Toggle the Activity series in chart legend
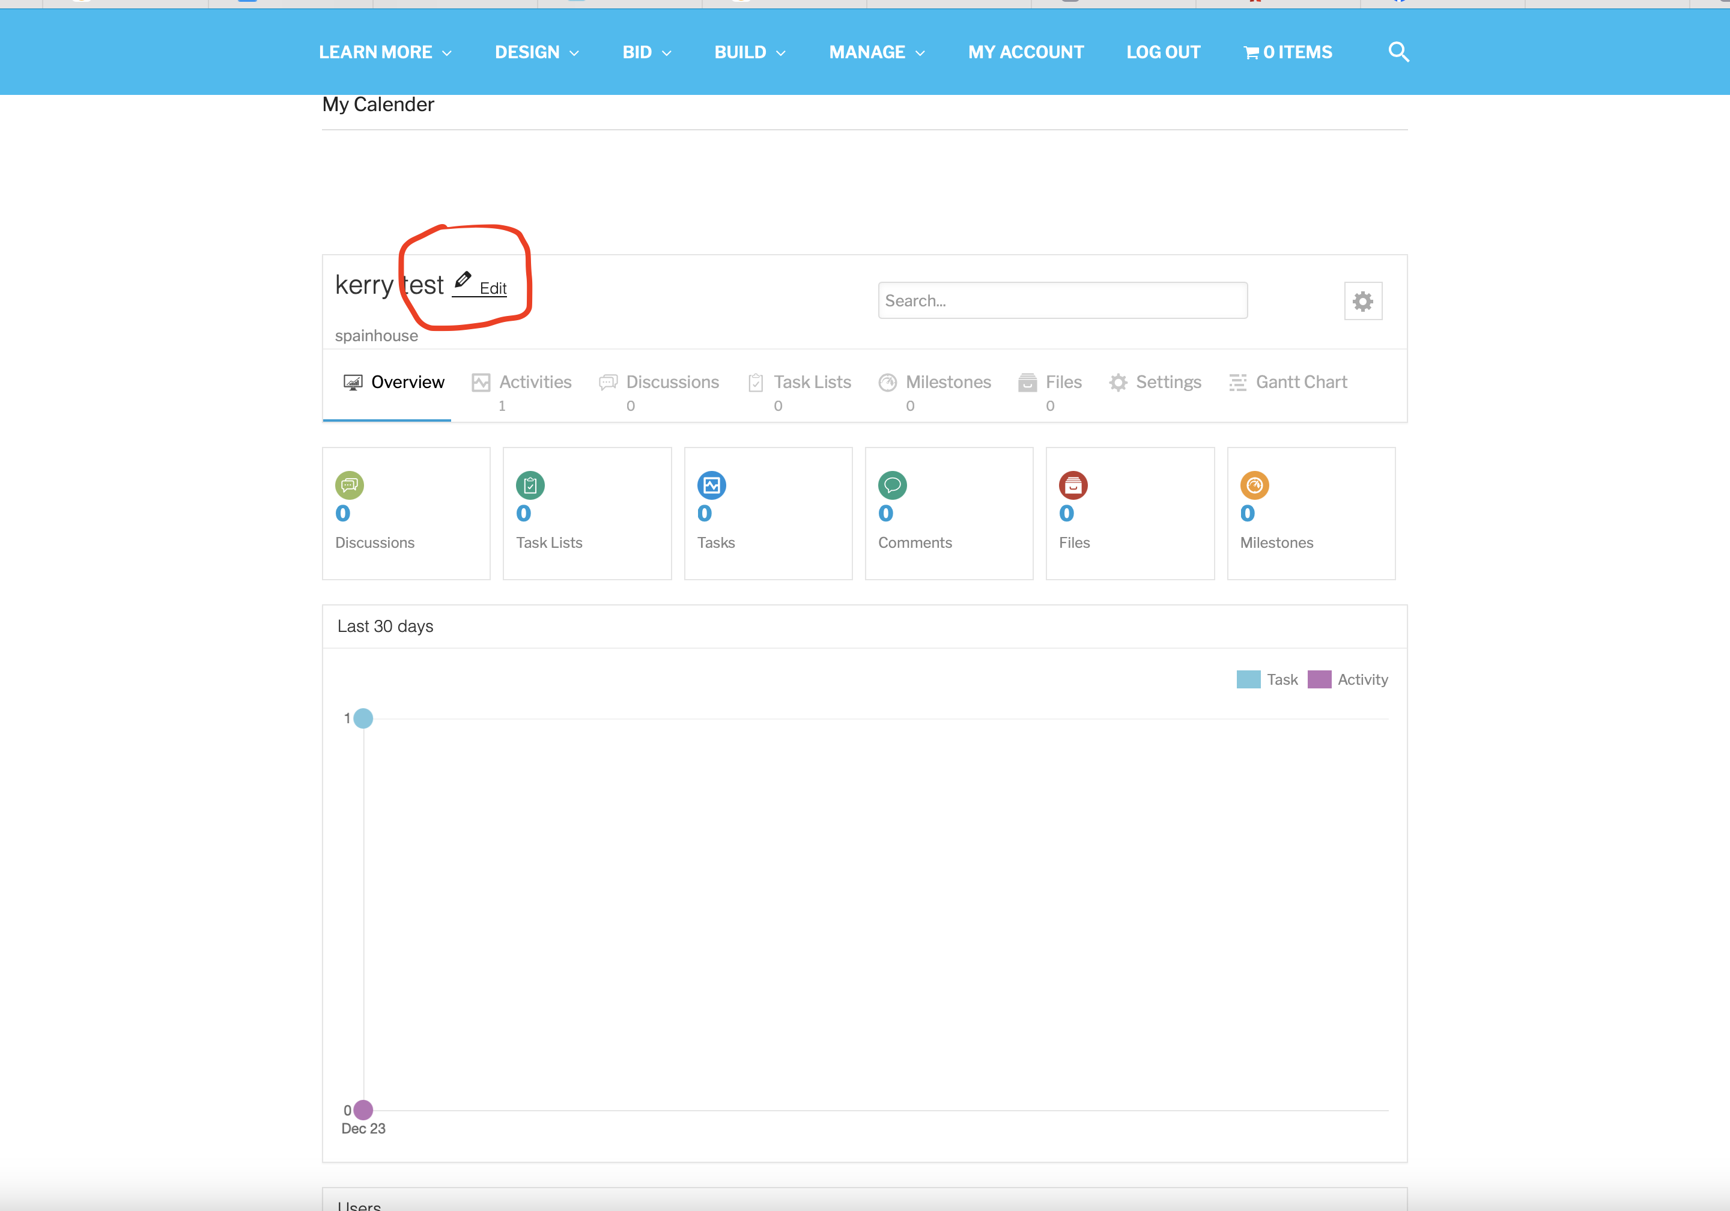 [x=1347, y=679]
